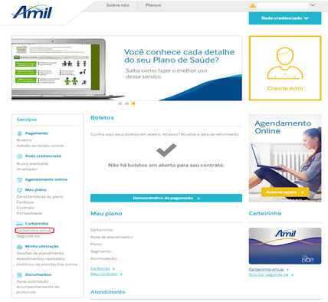The image size is (328, 302).
Task: Click the arrow next to Carências
Action: pos(113,269)
